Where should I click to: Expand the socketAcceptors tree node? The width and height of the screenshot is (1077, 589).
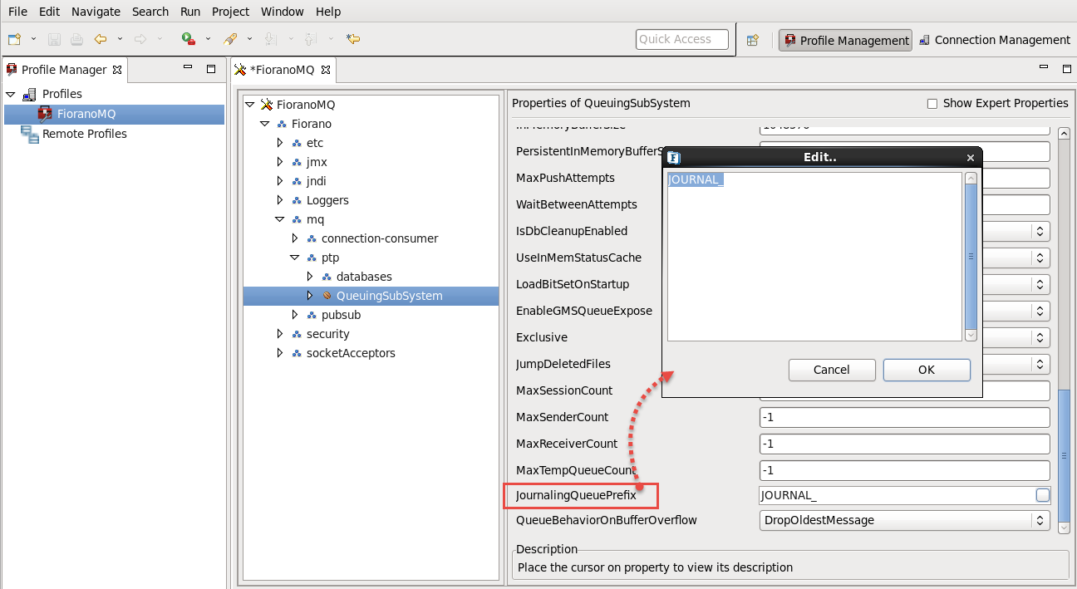coord(280,353)
